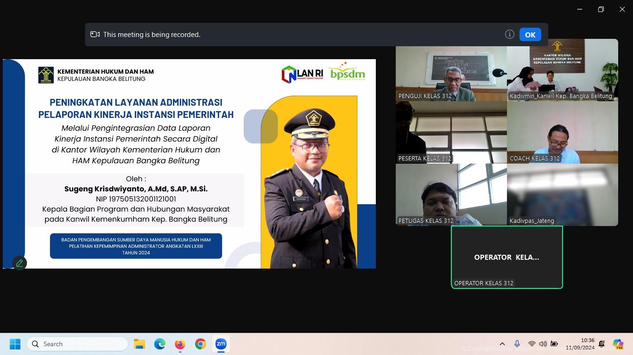This screenshot has height=355, width=633.
Task: Expand the hidden system tray icons chevron
Action: pyautogui.click(x=502, y=344)
